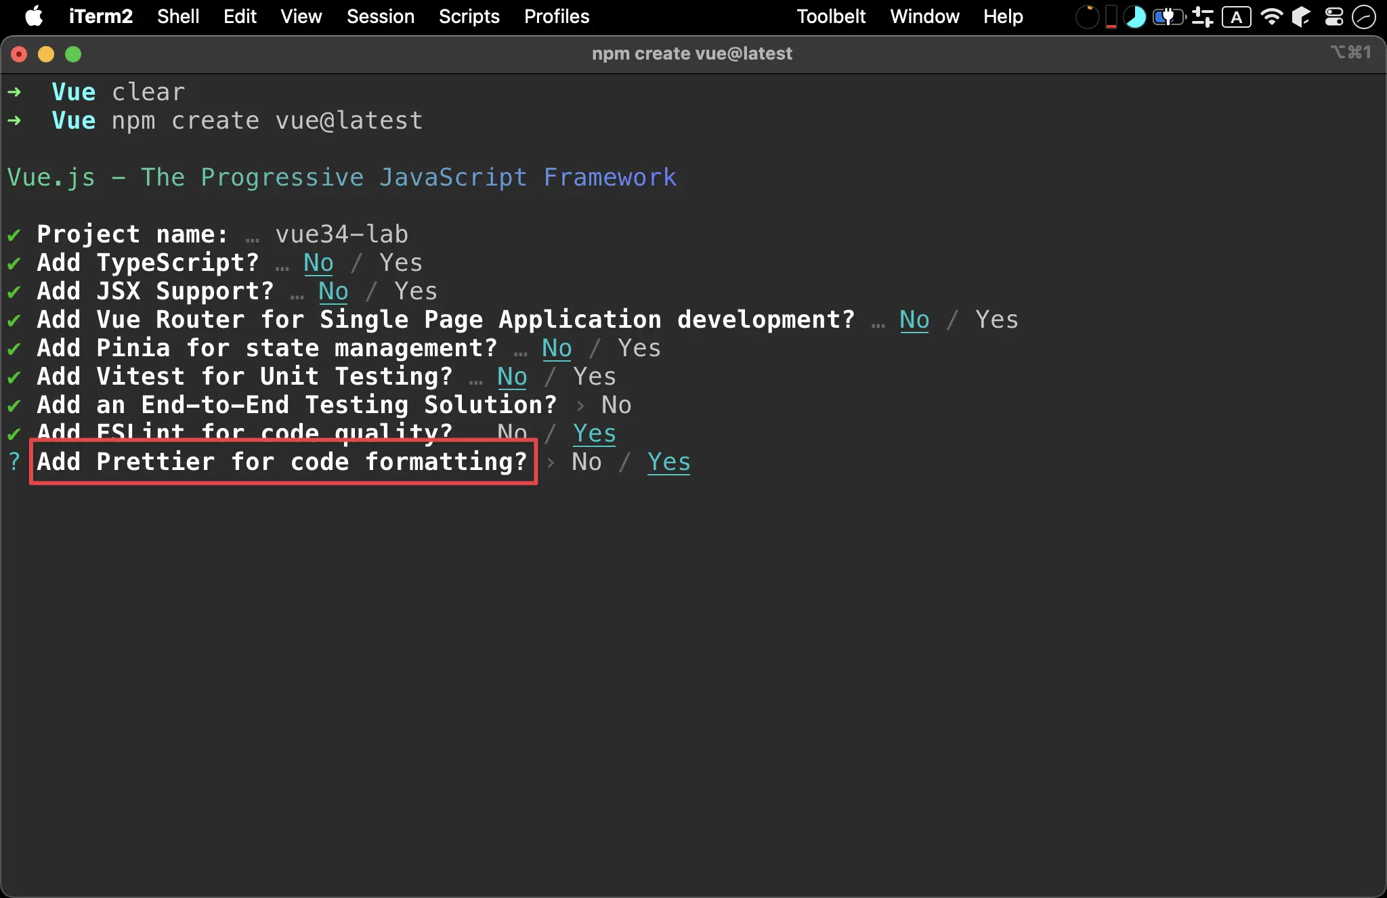Open the View menu
Viewport: 1387px width, 898px height.
[x=301, y=16]
